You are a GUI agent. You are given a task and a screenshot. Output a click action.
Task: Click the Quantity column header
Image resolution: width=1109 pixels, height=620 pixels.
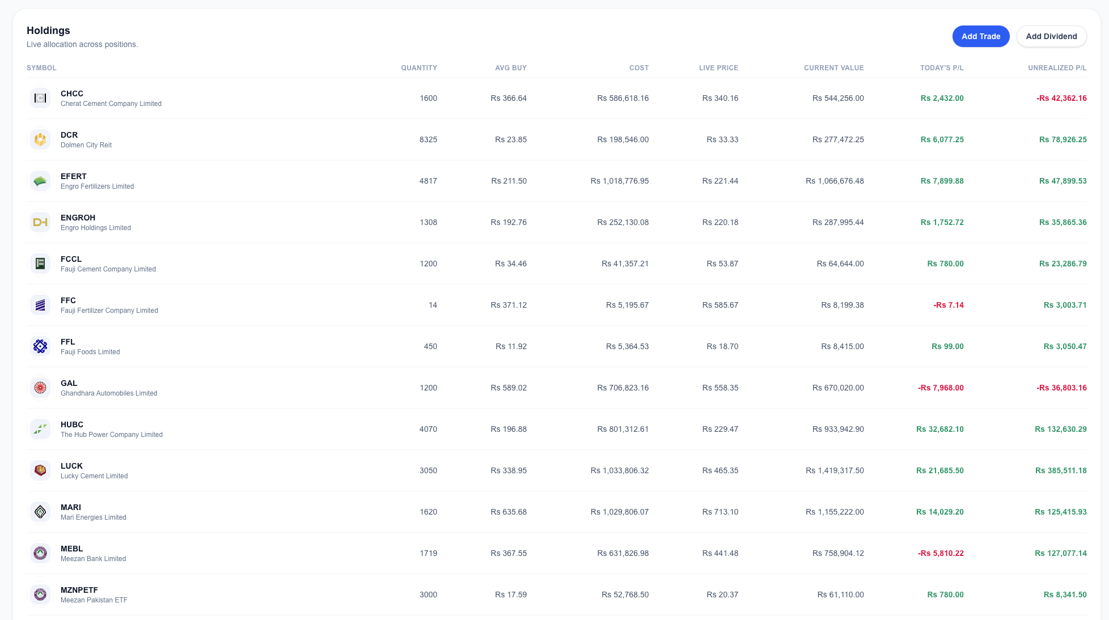coord(418,68)
